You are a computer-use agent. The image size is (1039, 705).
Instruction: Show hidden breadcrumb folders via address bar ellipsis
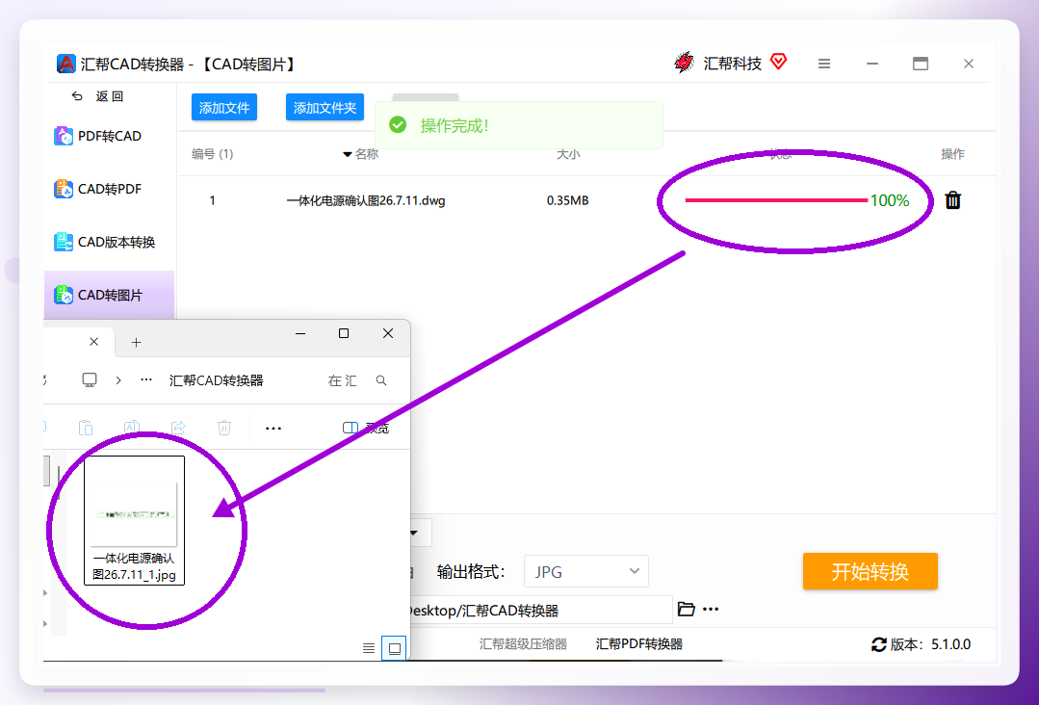click(146, 379)
